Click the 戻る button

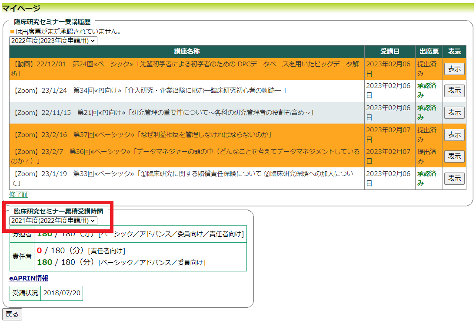point(12,314)
